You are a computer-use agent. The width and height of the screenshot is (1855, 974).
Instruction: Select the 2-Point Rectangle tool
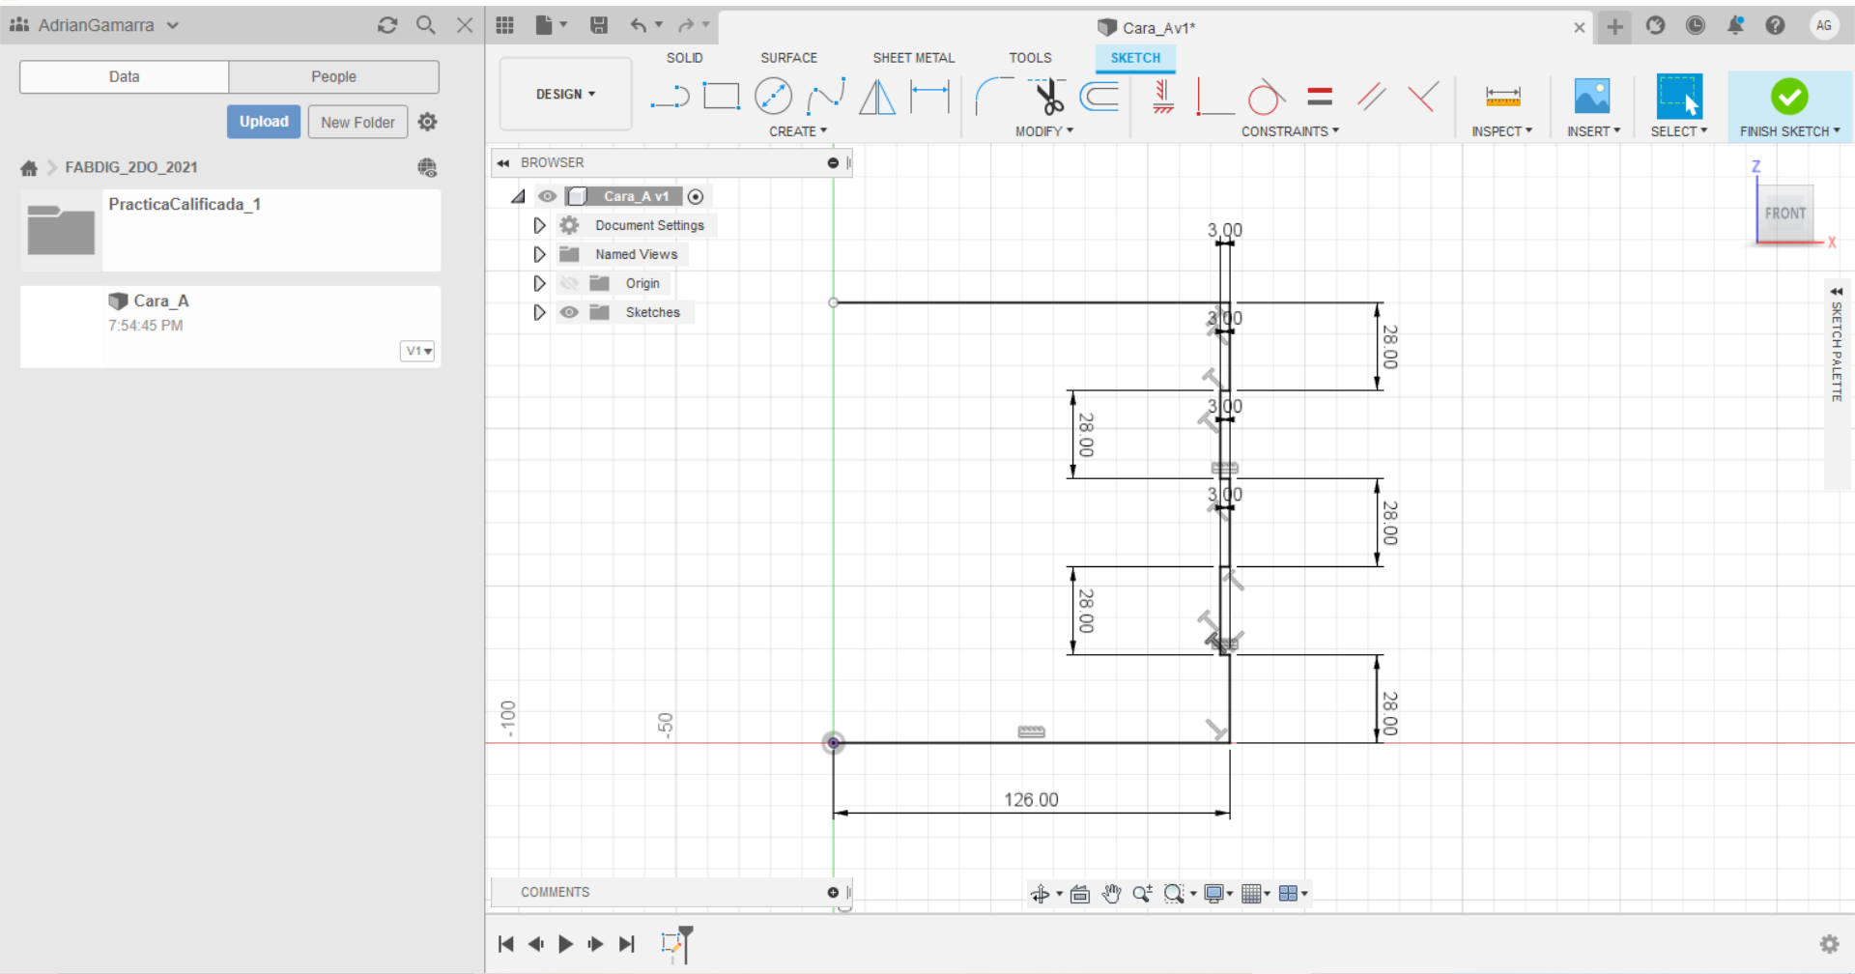pyautogui.click(x=721, y=97)
